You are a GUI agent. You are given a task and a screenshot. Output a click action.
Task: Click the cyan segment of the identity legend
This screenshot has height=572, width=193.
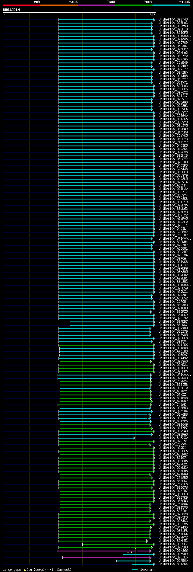(171, 5)
